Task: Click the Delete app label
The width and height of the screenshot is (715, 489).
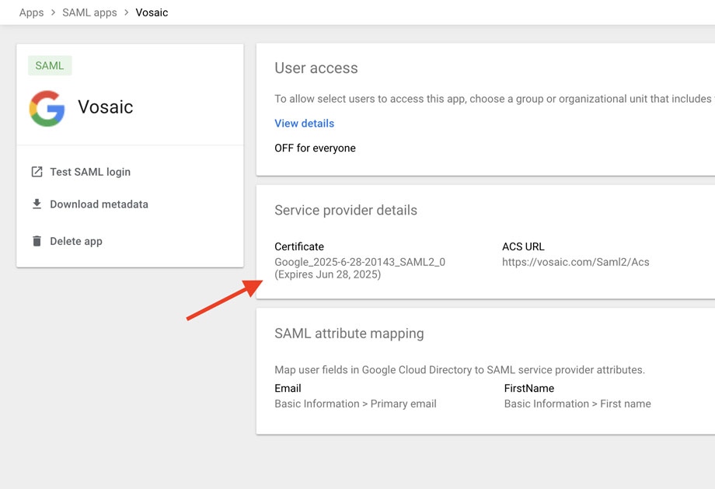Action: (x=76, y=241)
